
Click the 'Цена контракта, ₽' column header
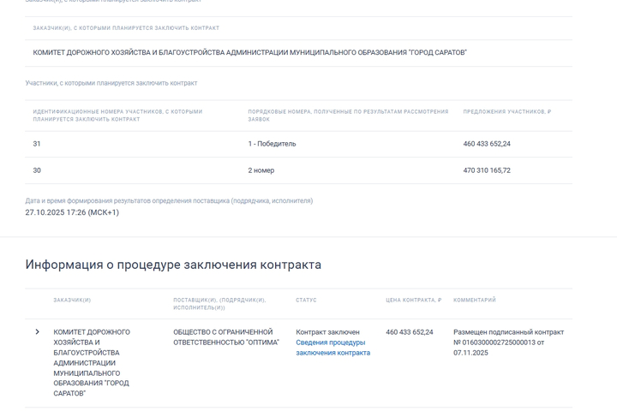click(x=413, y=301)
